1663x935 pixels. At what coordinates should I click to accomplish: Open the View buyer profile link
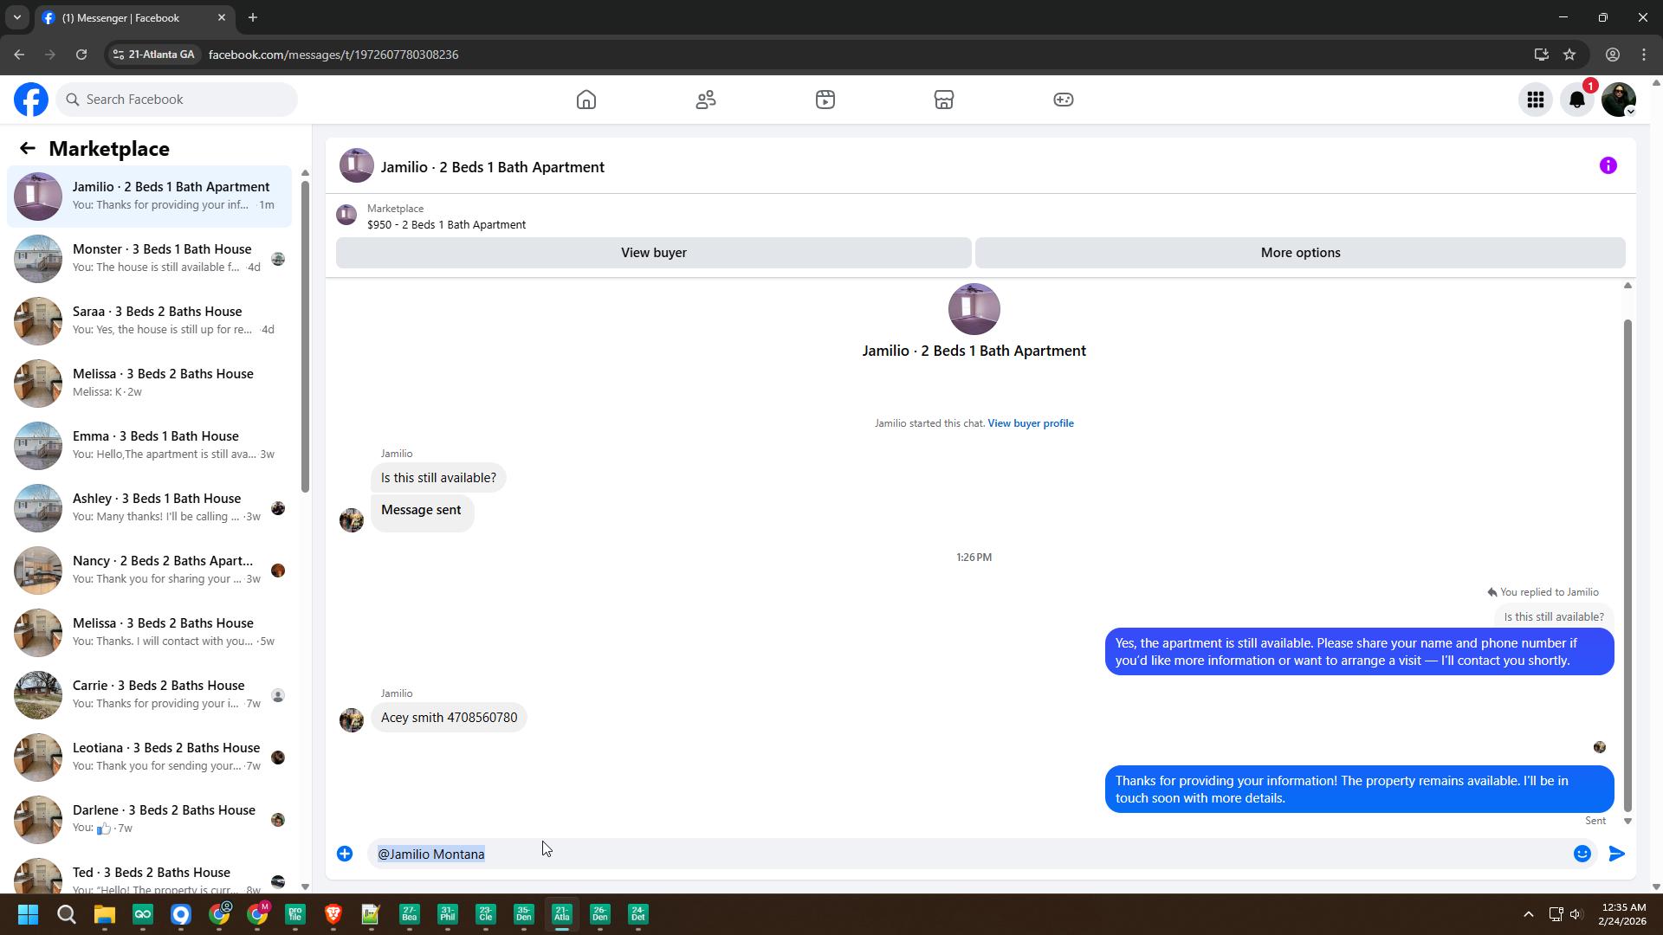(x=1031, y=423)
